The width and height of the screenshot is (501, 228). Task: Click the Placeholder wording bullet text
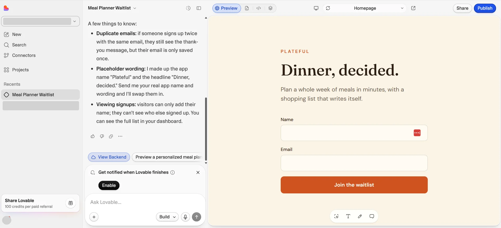145,82
